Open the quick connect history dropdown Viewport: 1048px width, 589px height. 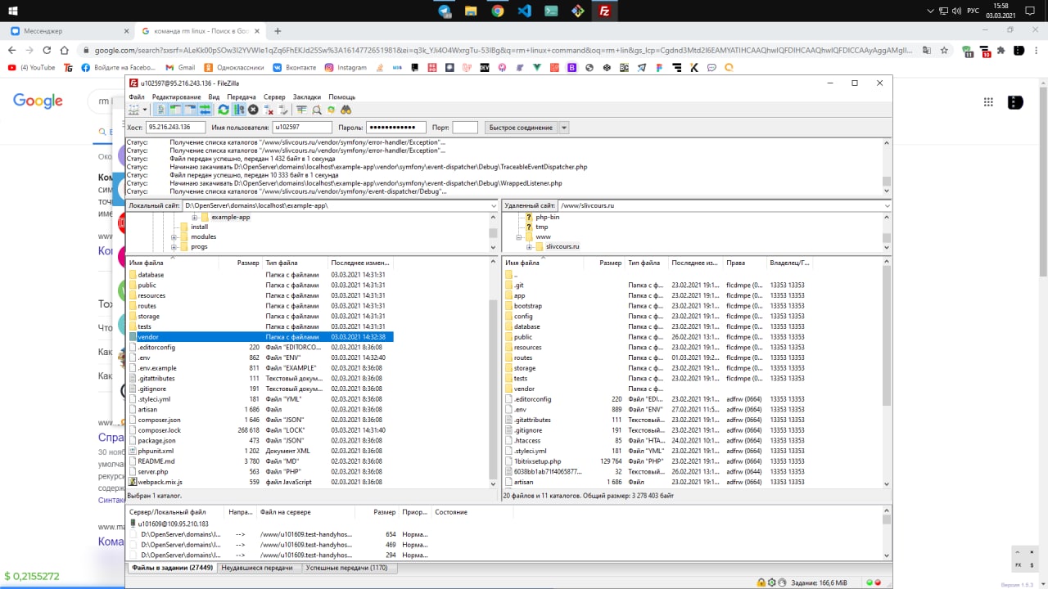(x=564, y=128)
